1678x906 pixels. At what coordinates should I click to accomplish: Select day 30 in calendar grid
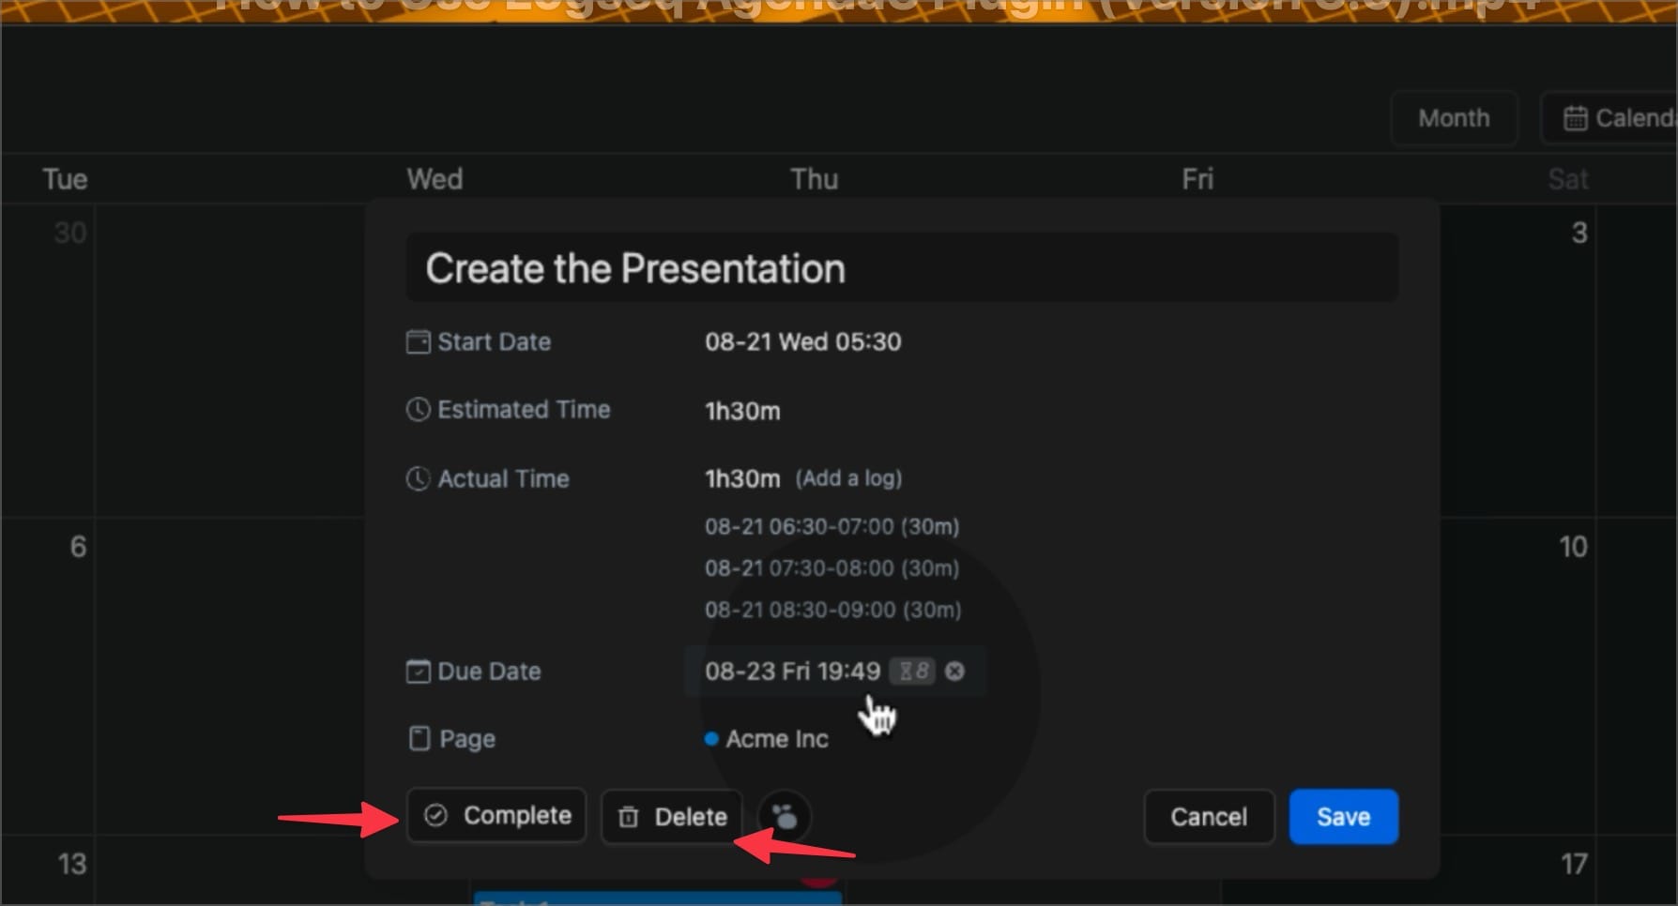click(70, 233)
